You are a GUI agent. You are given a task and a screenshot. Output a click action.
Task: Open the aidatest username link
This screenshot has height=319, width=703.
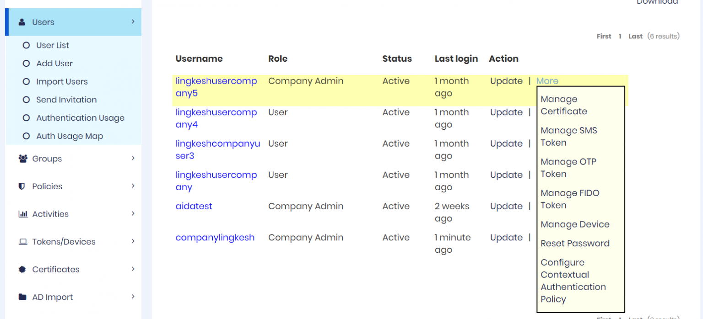click(194, 206)
